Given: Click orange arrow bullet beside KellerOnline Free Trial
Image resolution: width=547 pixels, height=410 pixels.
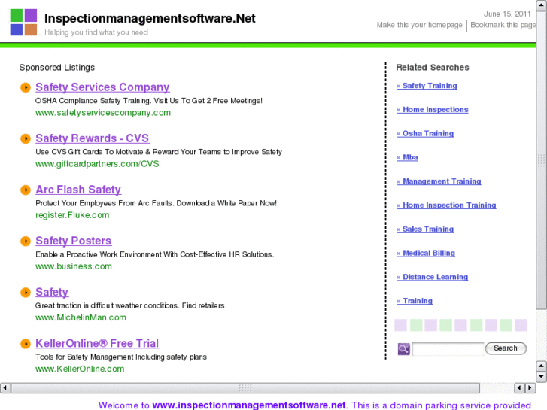Looking at the screenshot, I should tap(26, 344).
